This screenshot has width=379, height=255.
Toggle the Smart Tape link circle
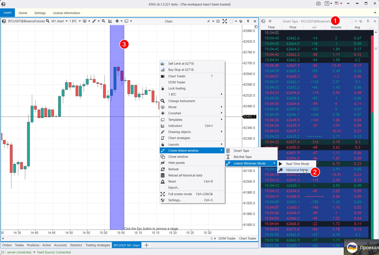(351, 21)
